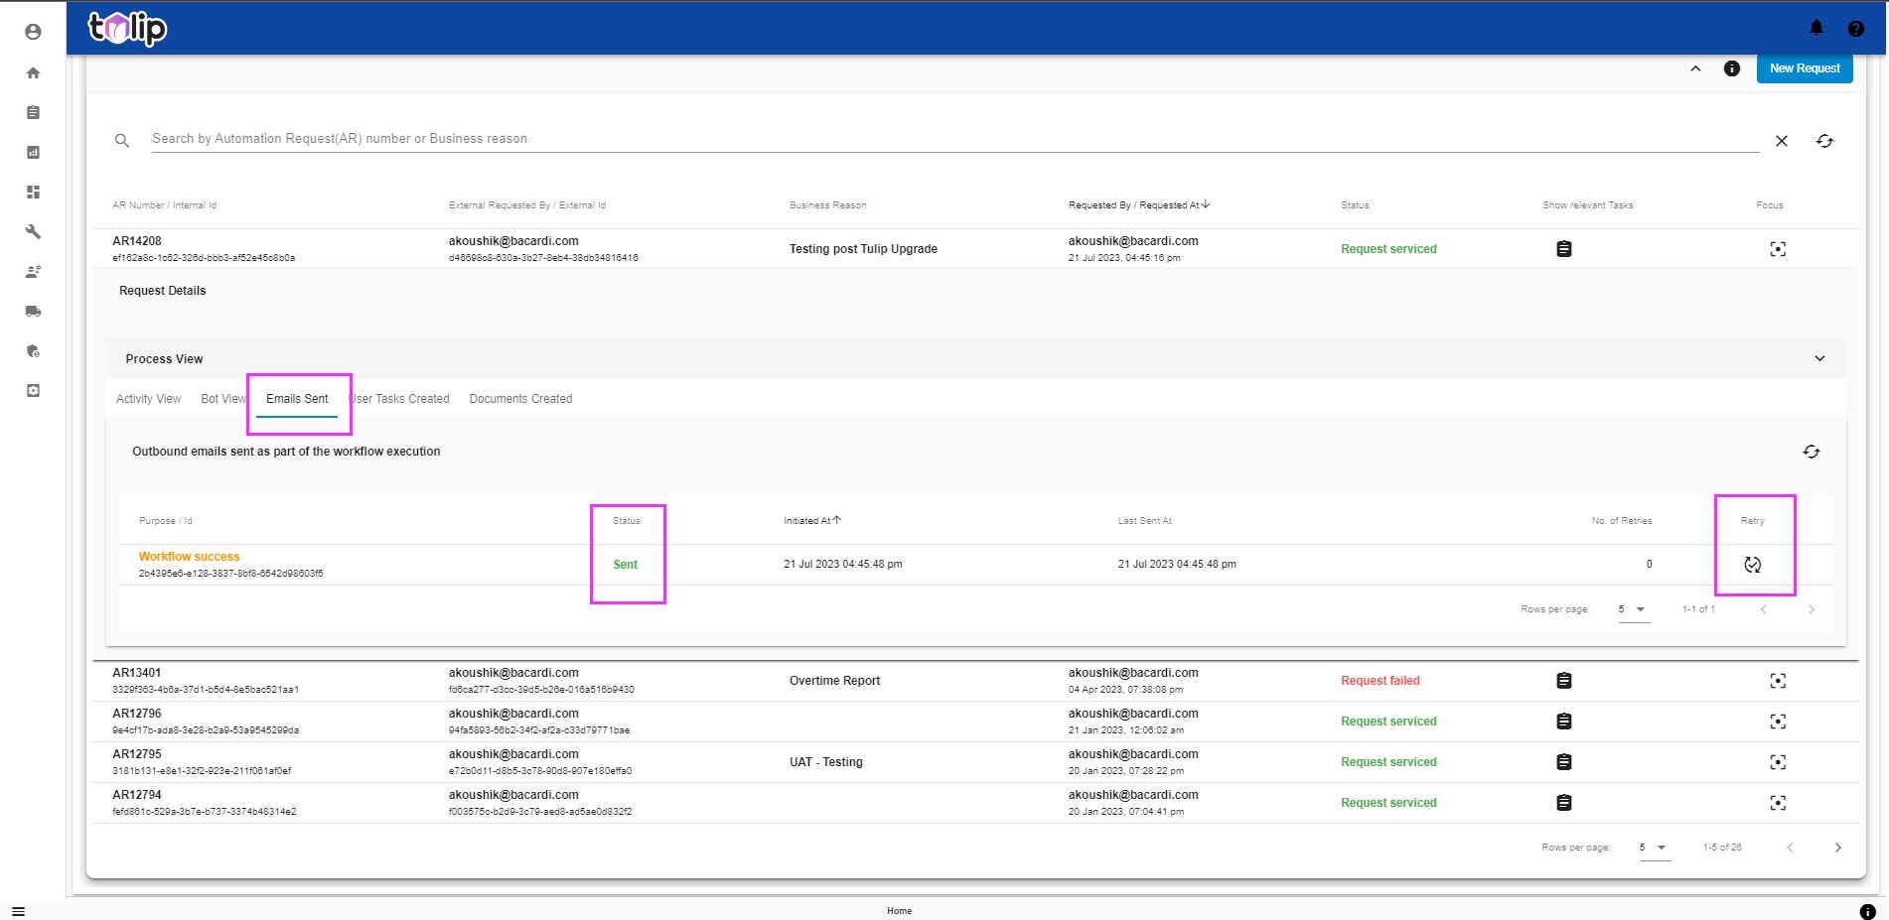Click the Tulip logo
This screenshot has height=920, width=1889.
click(x=127, y=28)
